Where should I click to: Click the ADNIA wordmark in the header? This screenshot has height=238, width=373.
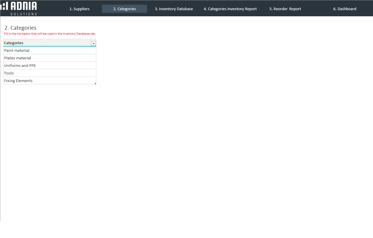[24, 6]
